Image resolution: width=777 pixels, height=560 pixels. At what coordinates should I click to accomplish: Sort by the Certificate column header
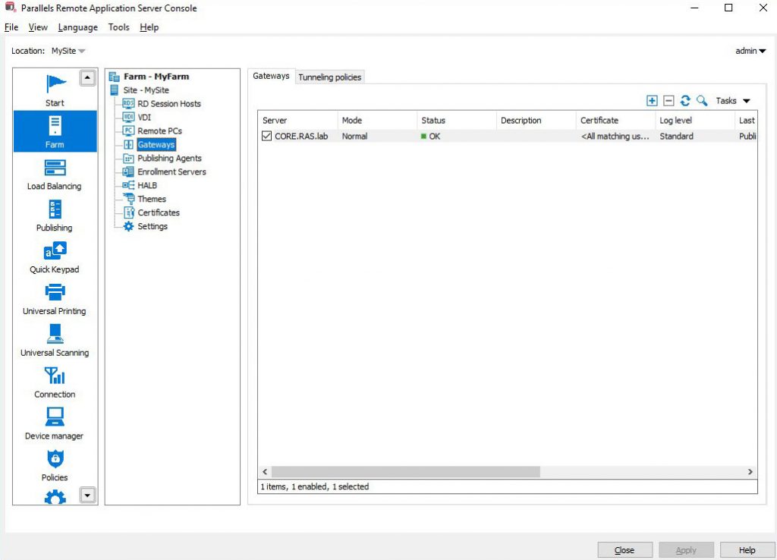click(615, 121)
